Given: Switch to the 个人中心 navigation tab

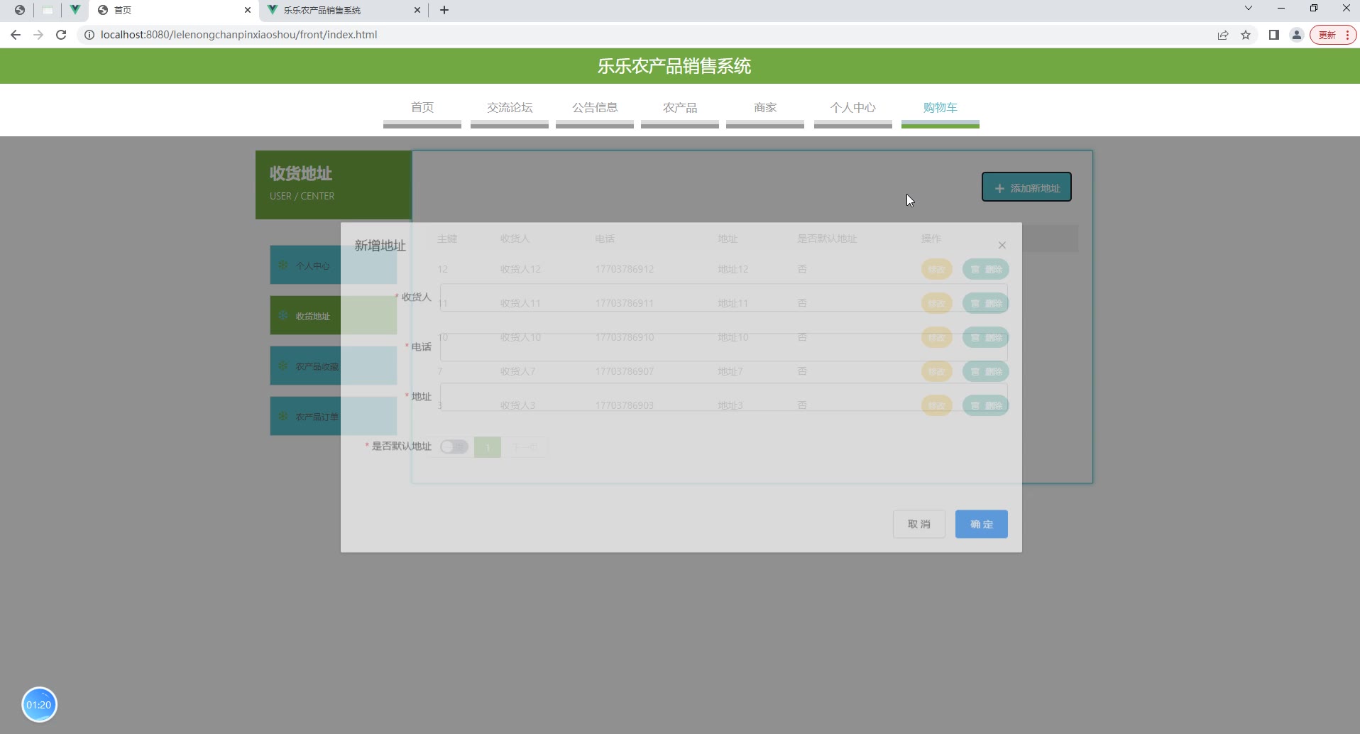Looking at the screenshot, I should (x=853, y=108).
